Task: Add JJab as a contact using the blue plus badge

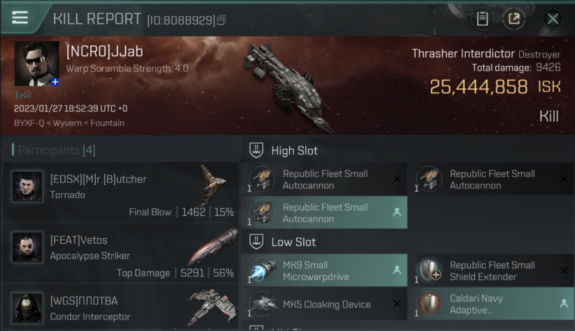Action: (55, 82)
